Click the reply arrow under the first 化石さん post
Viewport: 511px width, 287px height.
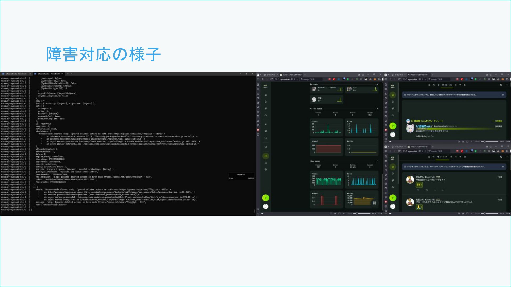pos(418,190)
